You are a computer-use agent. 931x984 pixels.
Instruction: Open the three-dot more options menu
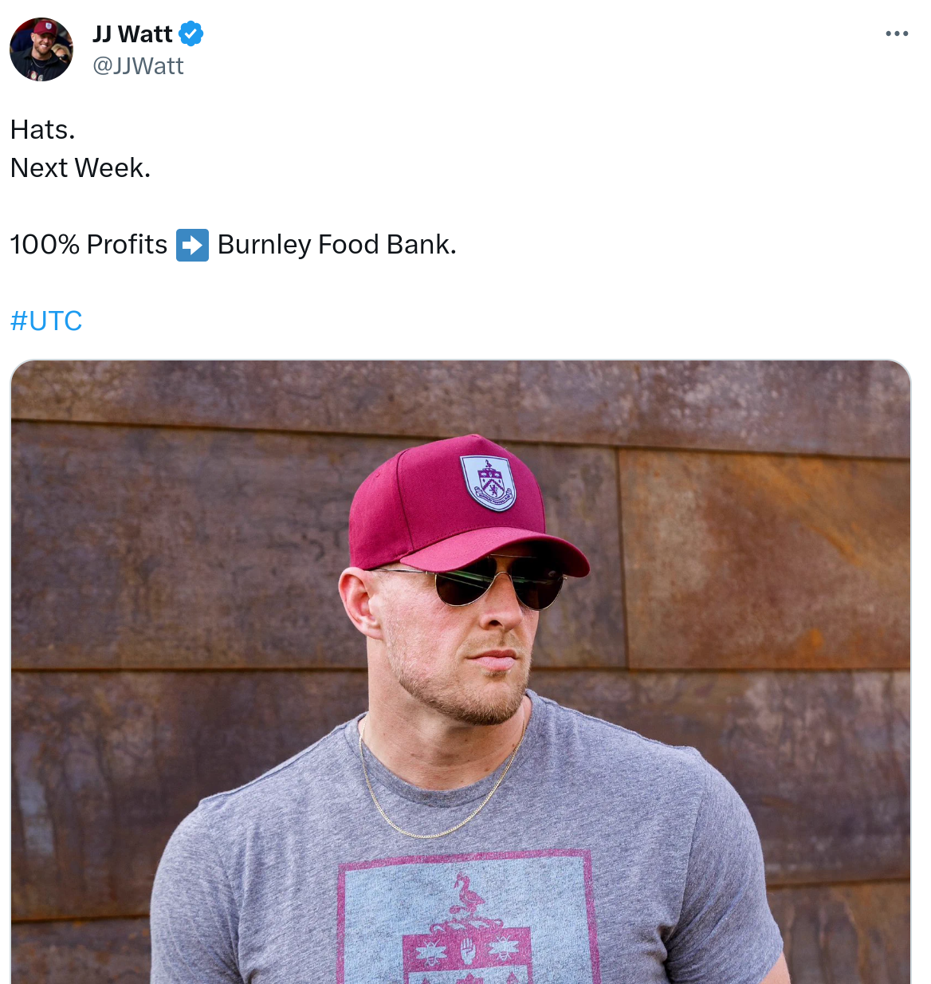(897, 33)
